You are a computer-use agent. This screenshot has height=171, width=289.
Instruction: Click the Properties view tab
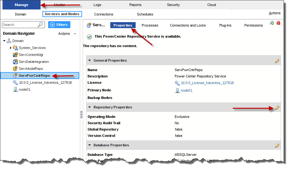[123, 25]
